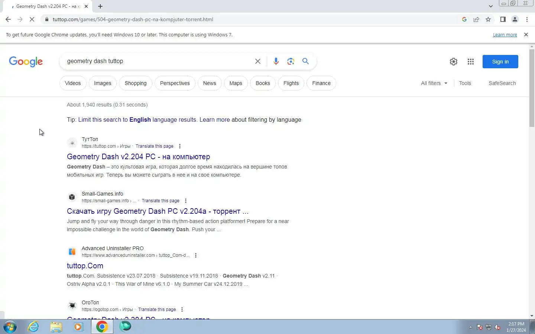Image resolution: width=535 pixels, height=334 pixels.
Task: Open the Tools button
Action: 465,83
